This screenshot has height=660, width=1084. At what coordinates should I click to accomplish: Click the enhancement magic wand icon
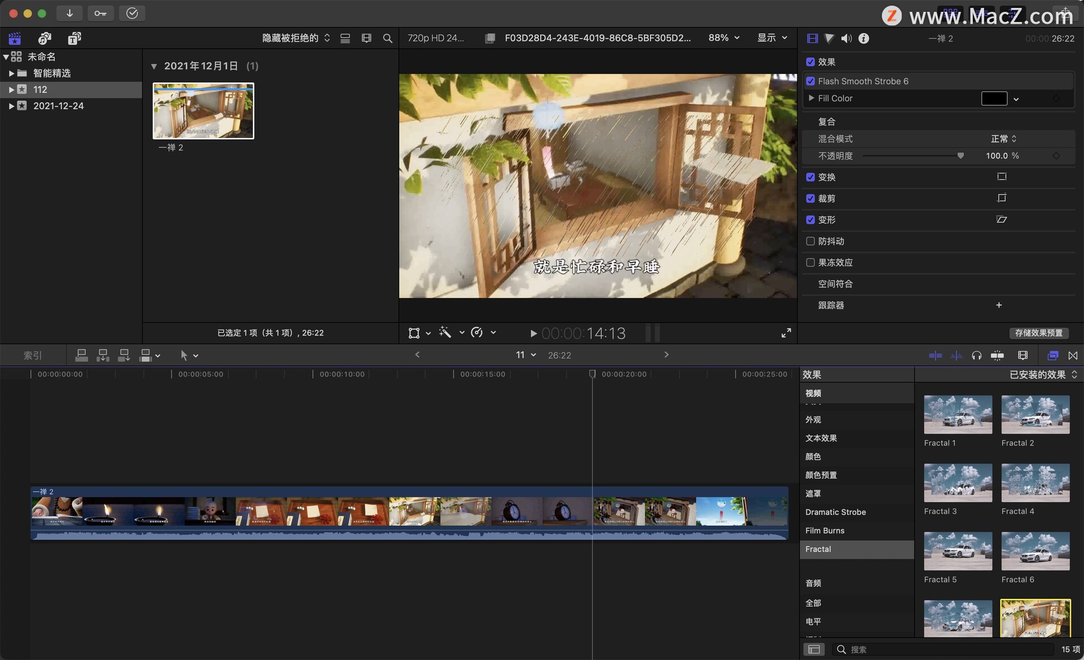click(x=445, y=333)
